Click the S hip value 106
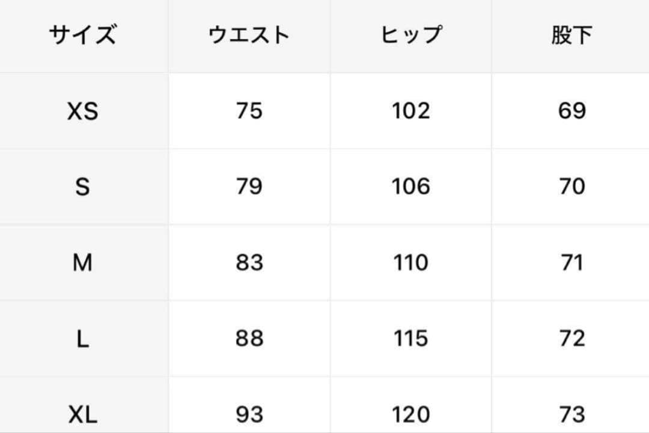The image size is (649, 433). tap(411, 187)
